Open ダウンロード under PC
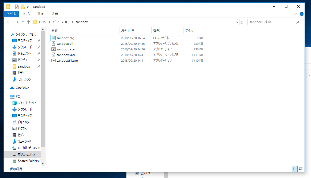Viewport: 311px width, 178px height. (25, 109)
